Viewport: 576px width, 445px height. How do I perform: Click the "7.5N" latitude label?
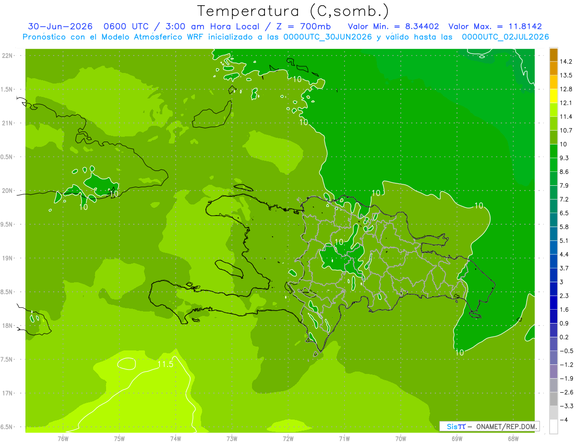coord(7,360)
